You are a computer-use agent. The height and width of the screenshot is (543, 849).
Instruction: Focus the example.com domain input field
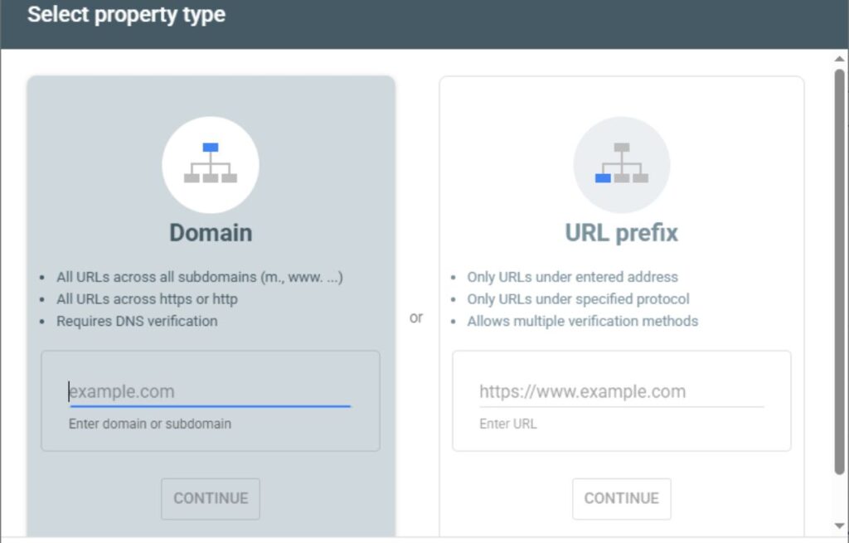[210, 391]
